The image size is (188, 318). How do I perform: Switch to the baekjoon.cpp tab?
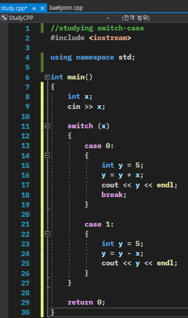(x=66, y=8)
